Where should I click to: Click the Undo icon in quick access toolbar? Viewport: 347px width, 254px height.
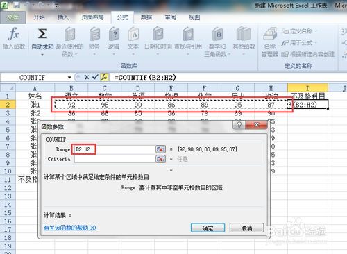[27, 5]
